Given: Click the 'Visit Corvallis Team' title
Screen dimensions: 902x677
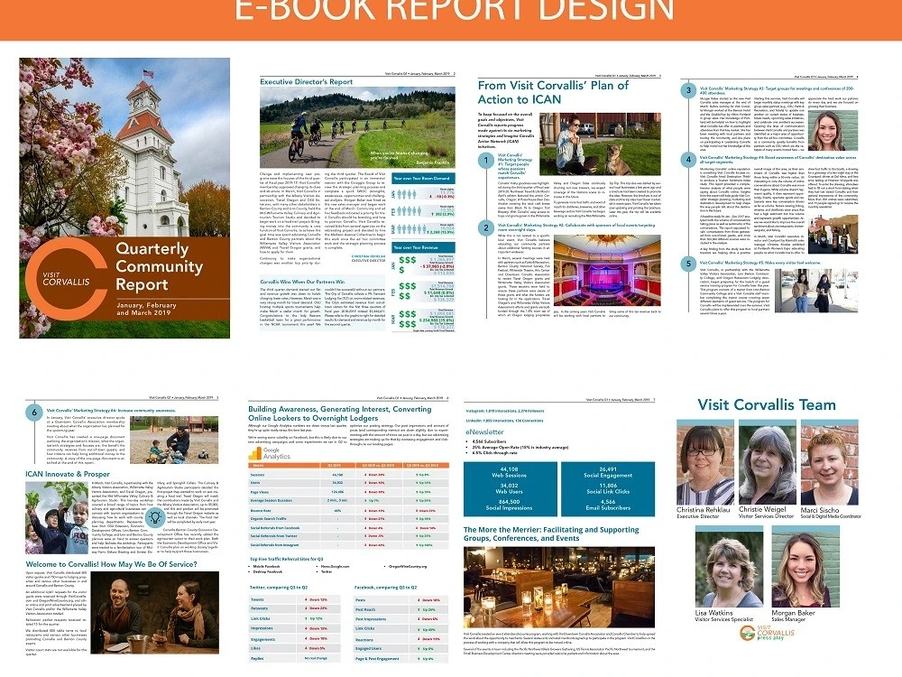Looking at the screenshot, I should 767,404.
